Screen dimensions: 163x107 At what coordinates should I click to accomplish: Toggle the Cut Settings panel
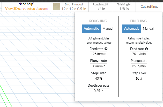149,6
